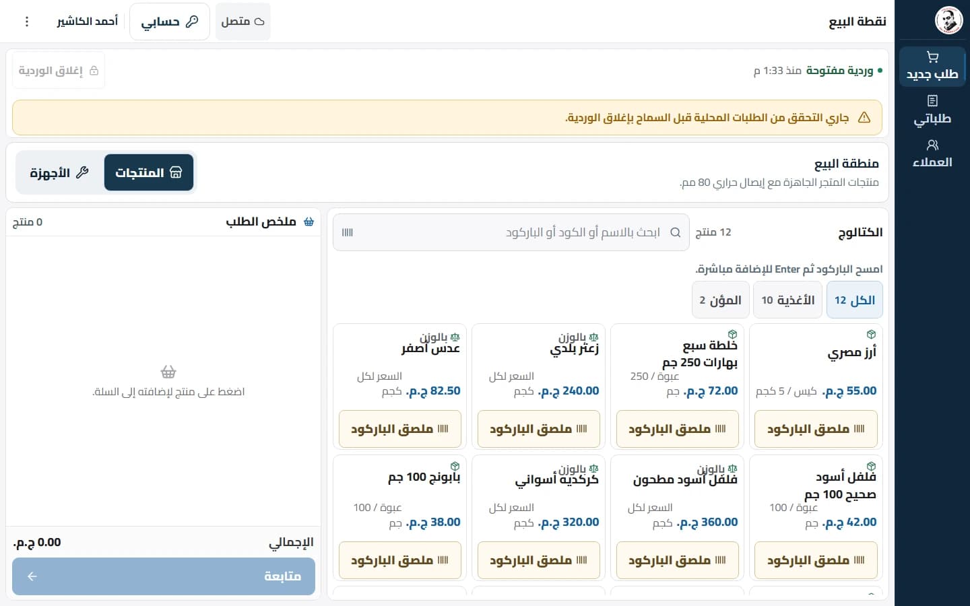This screenshot has height=606, width=970.
Task: Click متابعة (continue) button
Action: click(164, 576)
